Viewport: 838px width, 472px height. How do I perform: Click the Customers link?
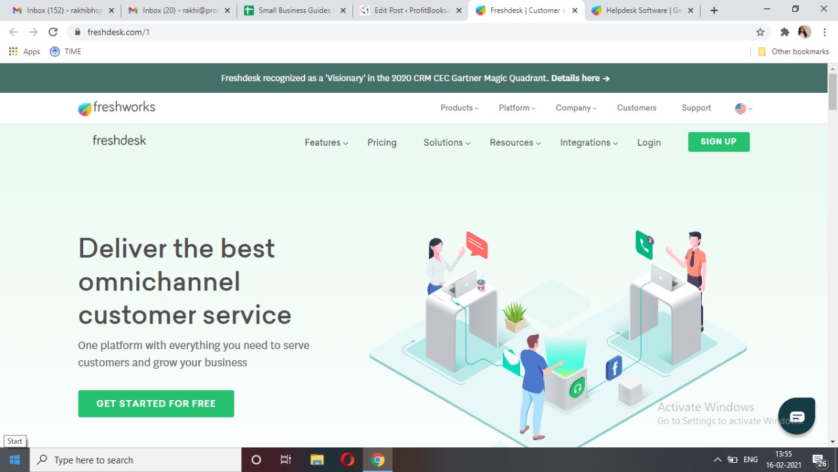[x=636, y=108]
